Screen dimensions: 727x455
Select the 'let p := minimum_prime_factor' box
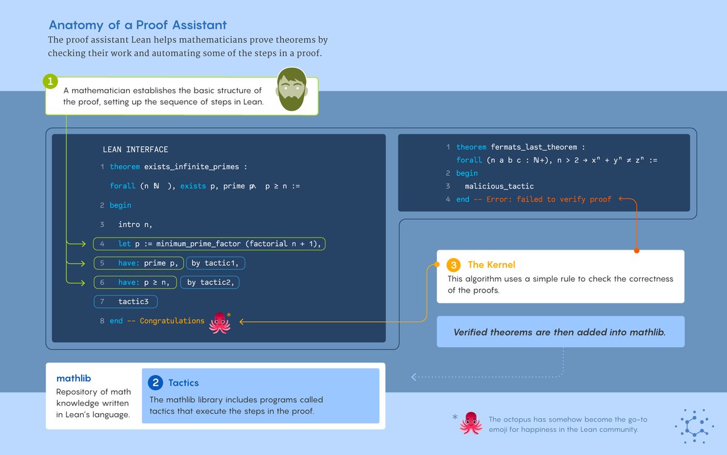pyautogui.click(x=210, y=244)
